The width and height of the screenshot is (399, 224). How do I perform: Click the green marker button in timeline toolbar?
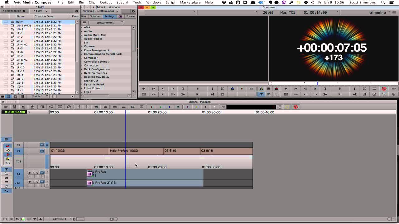160,107
